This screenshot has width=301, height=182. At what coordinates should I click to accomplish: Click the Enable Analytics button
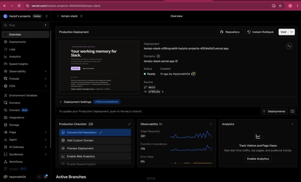click(x=258, y=159)
